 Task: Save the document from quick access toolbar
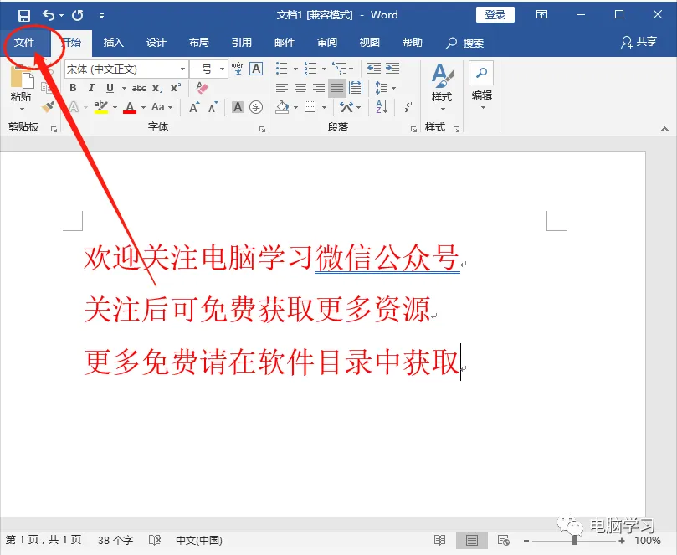coord(23,16)
